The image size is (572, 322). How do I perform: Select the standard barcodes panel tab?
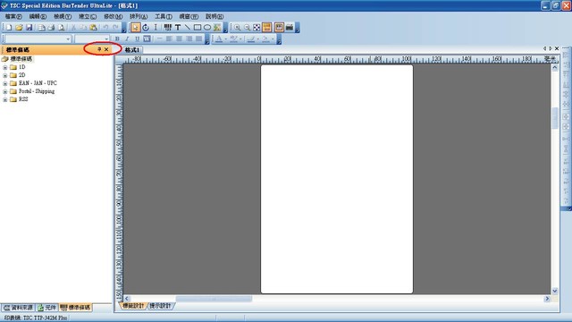point(75,308)
